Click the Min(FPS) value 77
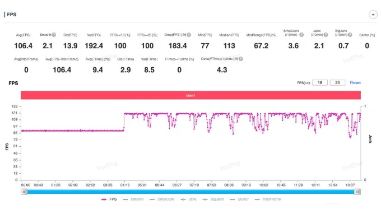381x214 pixels. coord(205,46)
